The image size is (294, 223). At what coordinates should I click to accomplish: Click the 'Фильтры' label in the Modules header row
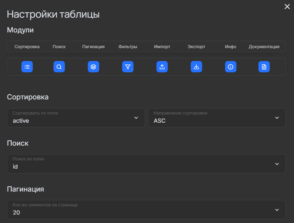coord(128,47)
